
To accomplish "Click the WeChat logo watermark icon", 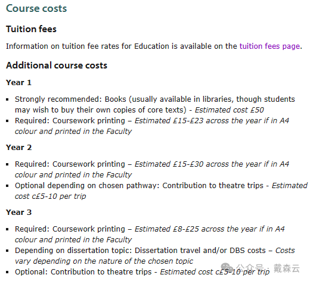I will (227, 268).
